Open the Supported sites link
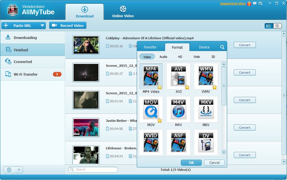The height and width of the screenshot is (180, 287). click(233, 3)
